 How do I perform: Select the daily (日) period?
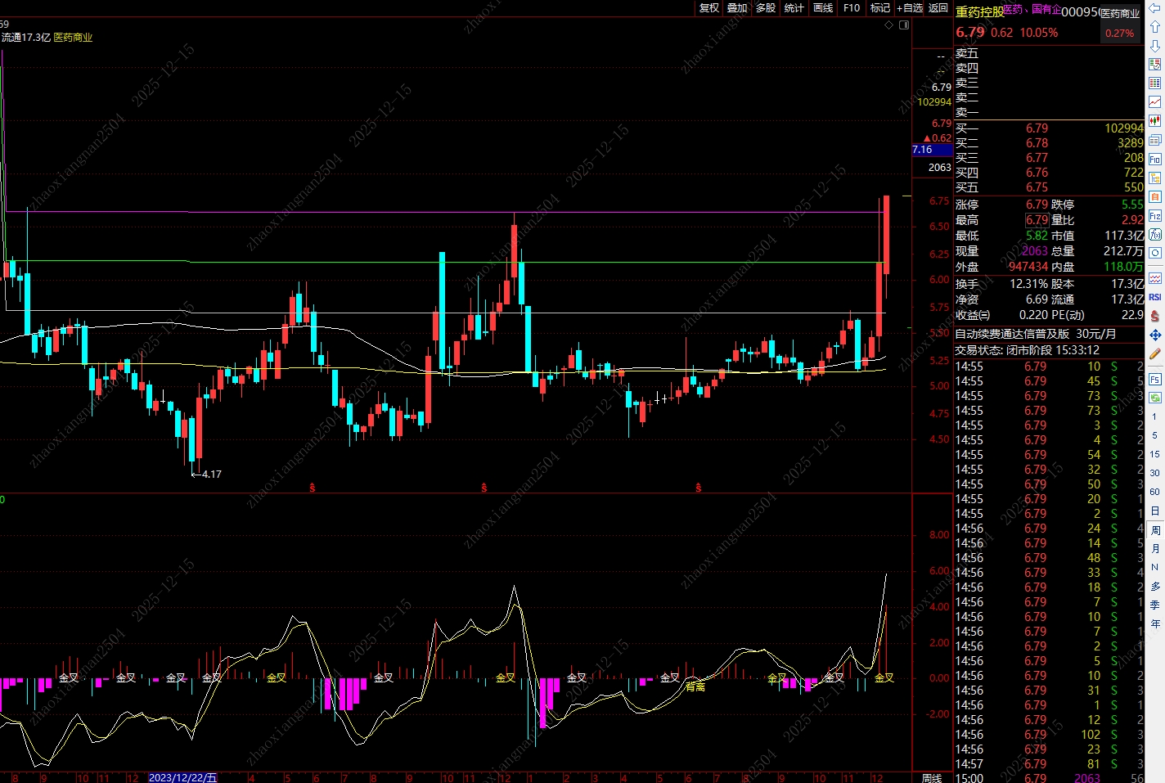coord(1154,511)
